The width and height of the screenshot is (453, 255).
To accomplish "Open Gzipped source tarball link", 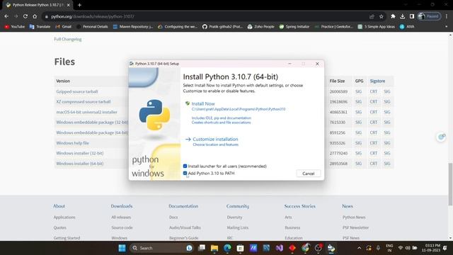I will pos(77,91).
